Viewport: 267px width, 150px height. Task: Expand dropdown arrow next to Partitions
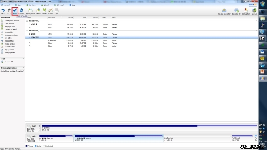point(38,5)
